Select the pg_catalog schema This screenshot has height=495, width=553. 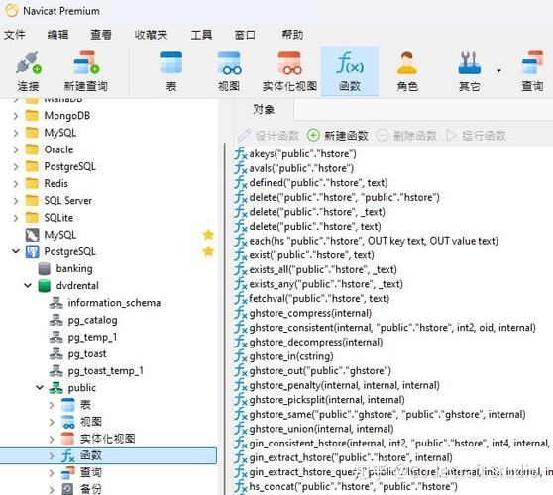click(x=92, y=320)
